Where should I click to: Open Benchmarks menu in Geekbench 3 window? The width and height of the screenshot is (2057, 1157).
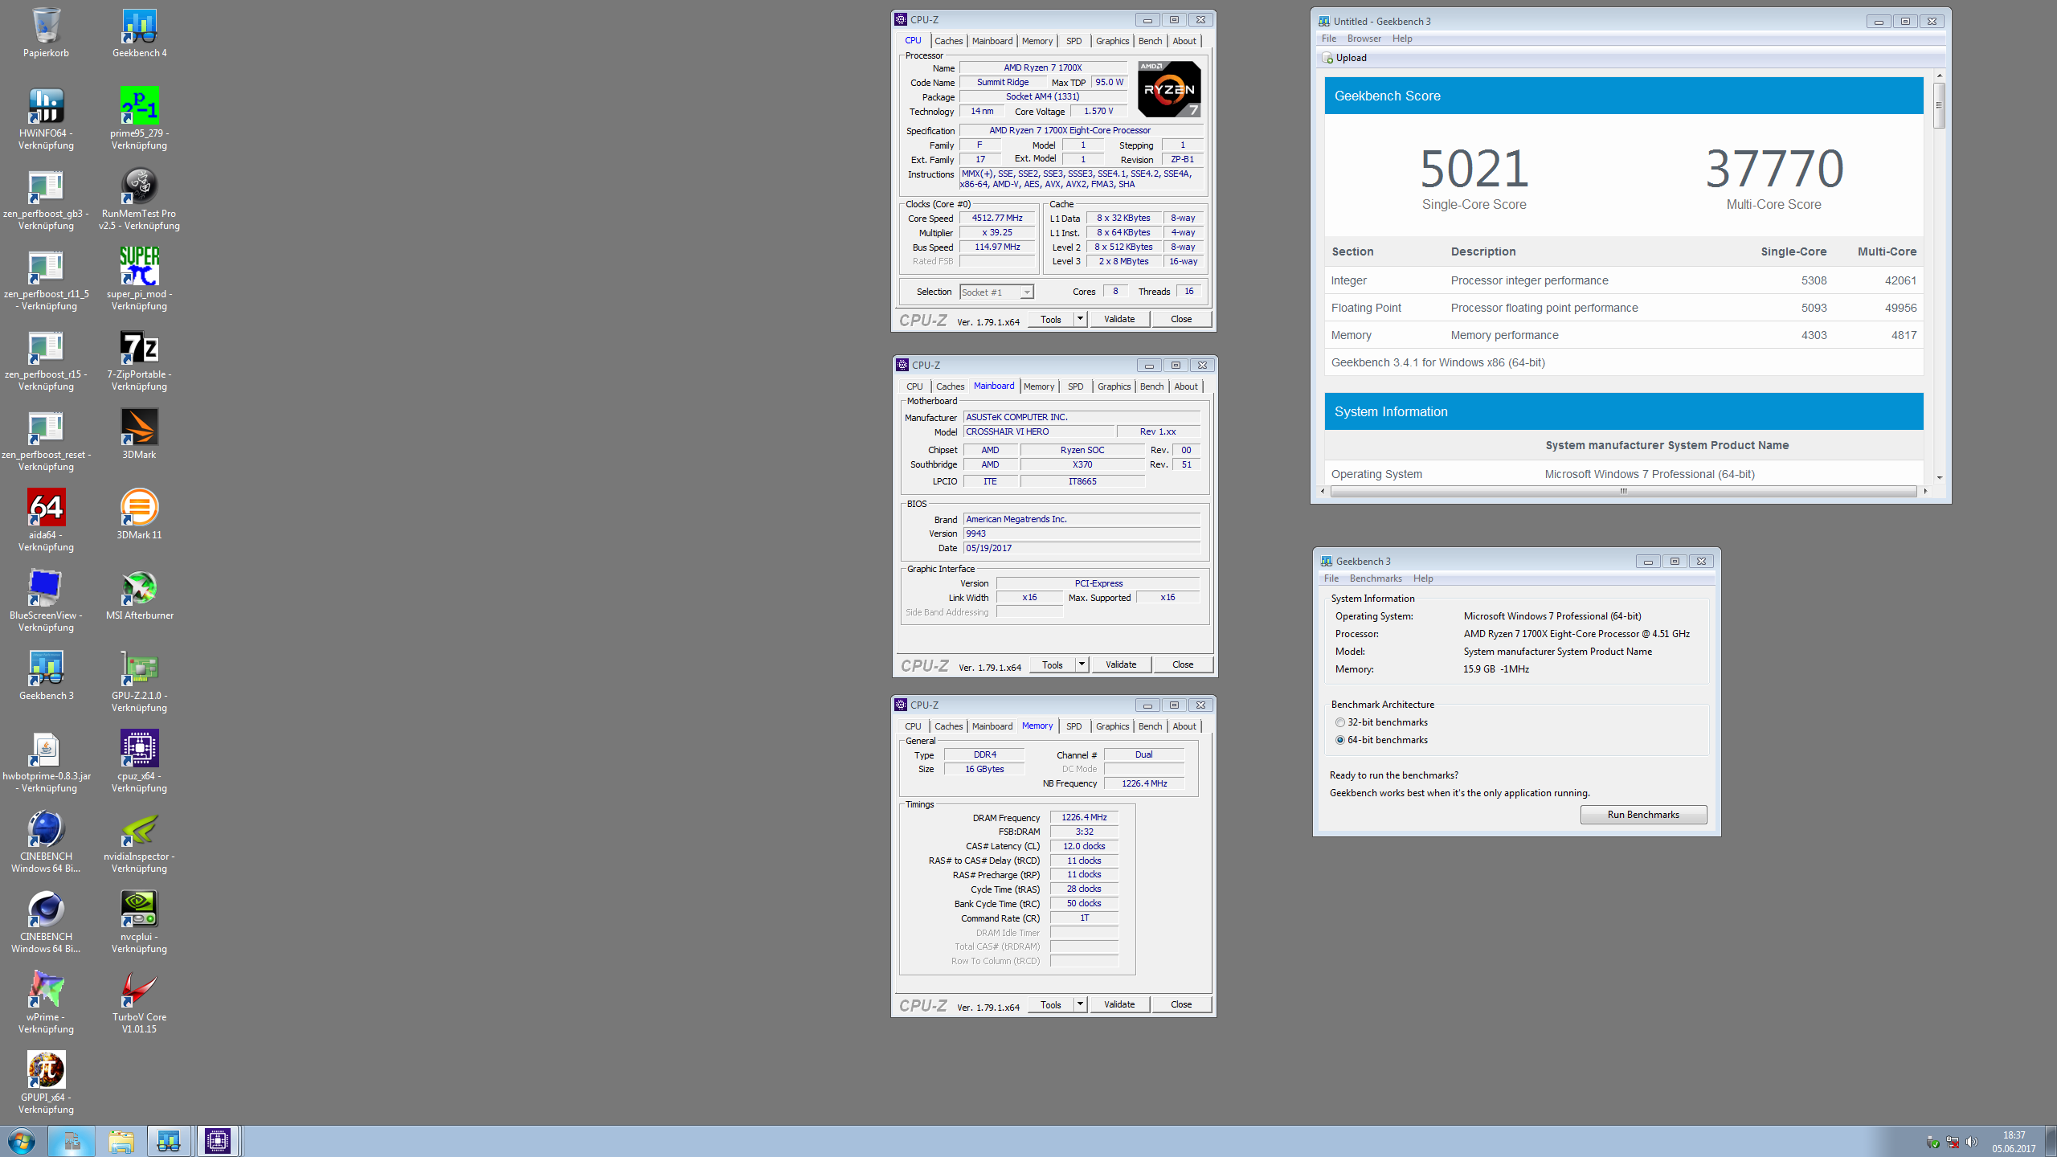tap(1375, 578)
